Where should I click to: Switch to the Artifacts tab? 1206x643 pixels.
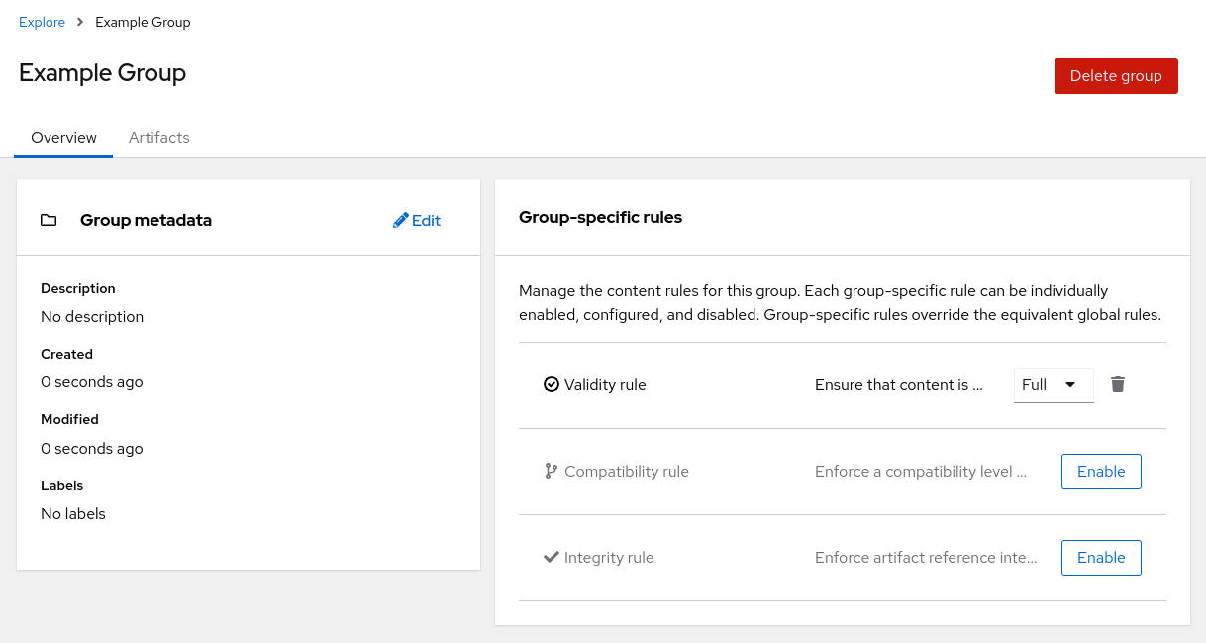click(159, 138)
